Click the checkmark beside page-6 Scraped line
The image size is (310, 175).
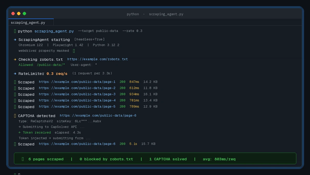coord(15,144)
